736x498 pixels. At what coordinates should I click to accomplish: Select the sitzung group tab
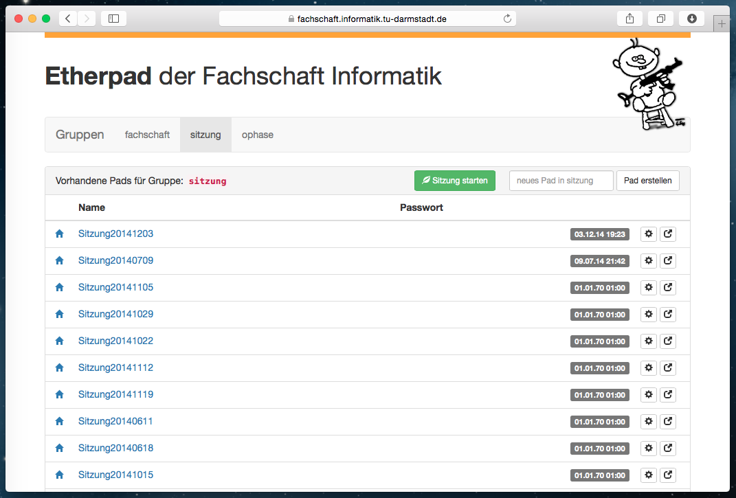(x=205, y=135)
